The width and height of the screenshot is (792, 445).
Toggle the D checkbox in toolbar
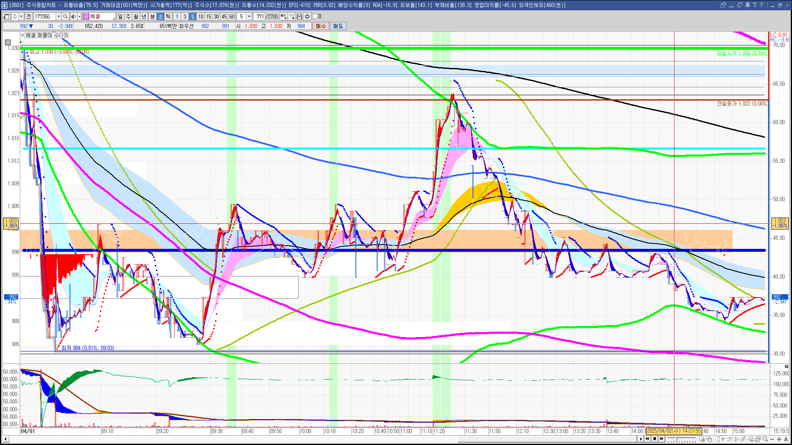(315, 16)
